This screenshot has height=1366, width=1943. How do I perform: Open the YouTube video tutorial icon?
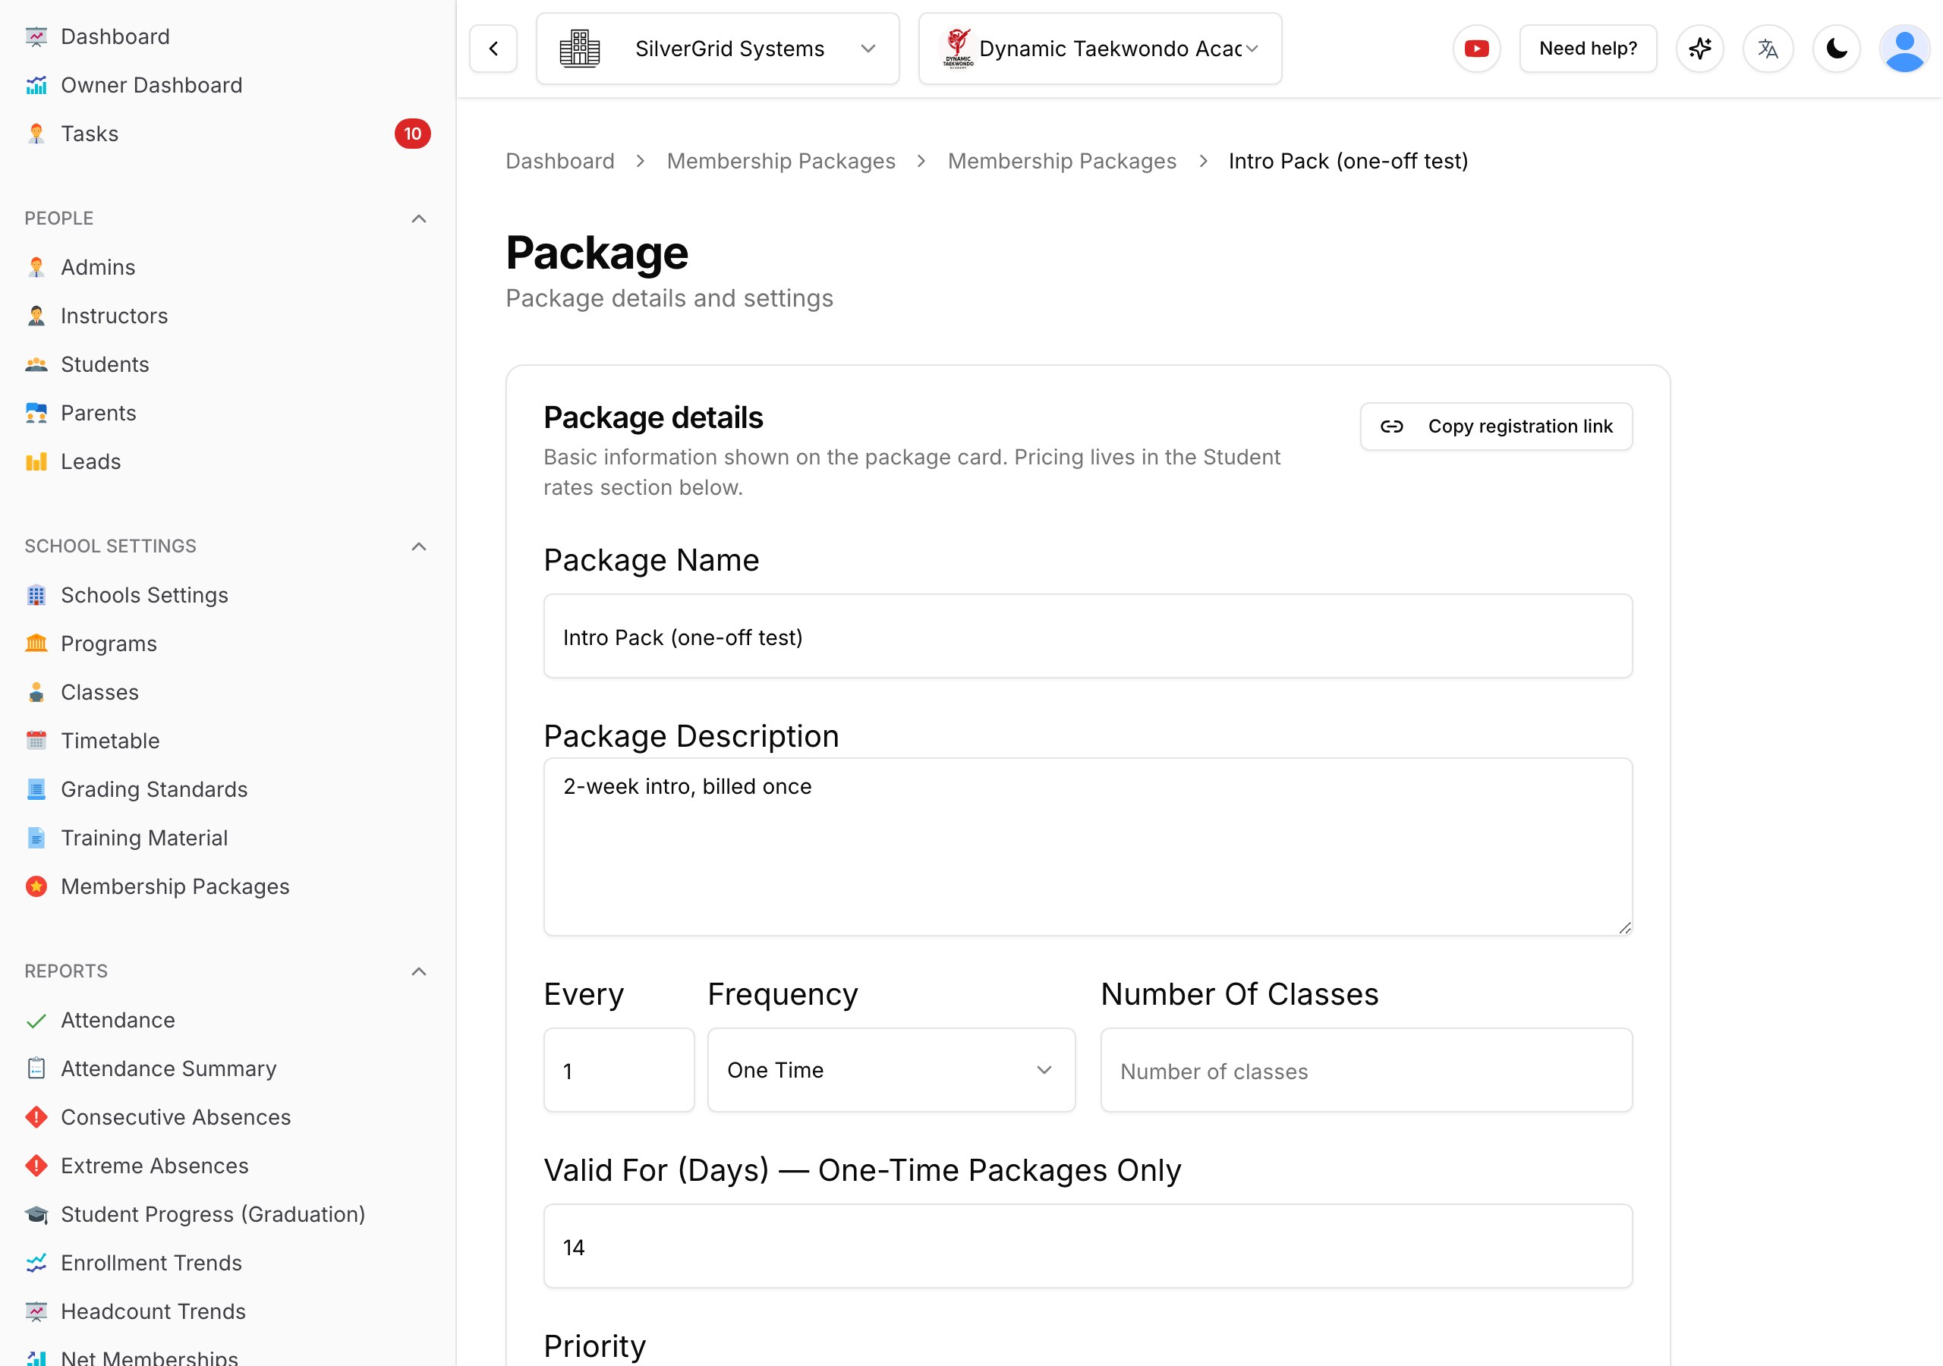(1477, 49)
